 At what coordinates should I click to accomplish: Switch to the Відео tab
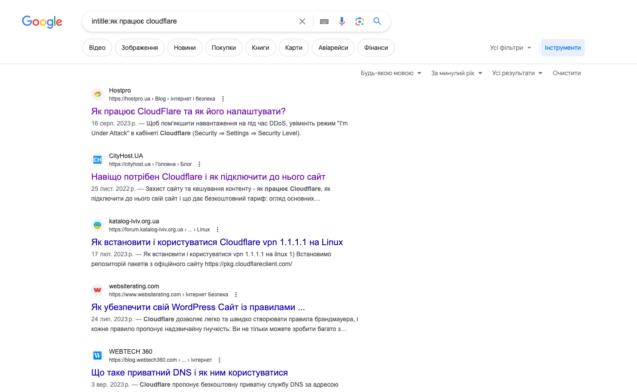(x=97, y=48)
